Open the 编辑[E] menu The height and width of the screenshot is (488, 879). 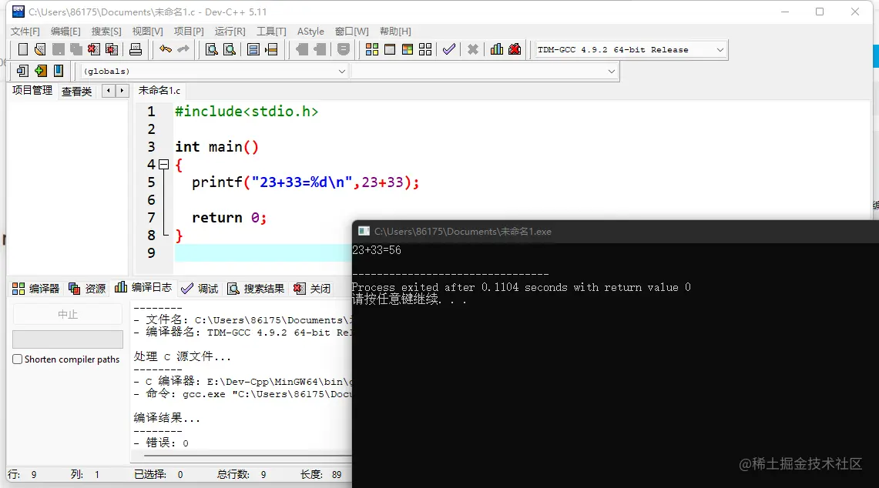[65, 32]
